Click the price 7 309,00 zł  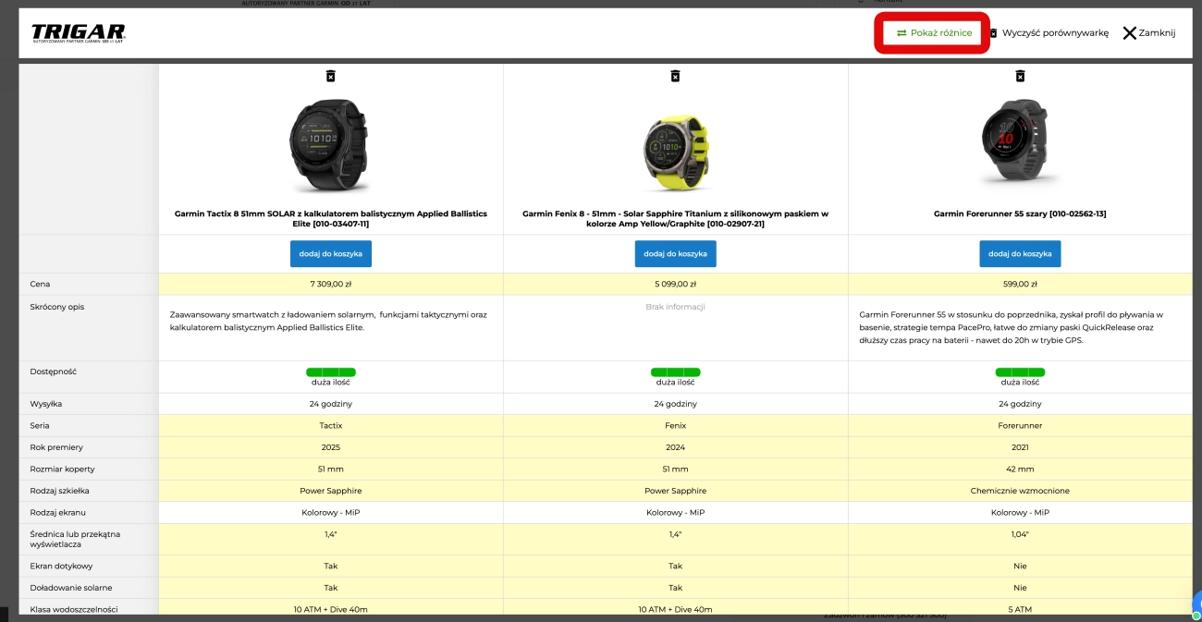tap(330, 285)
